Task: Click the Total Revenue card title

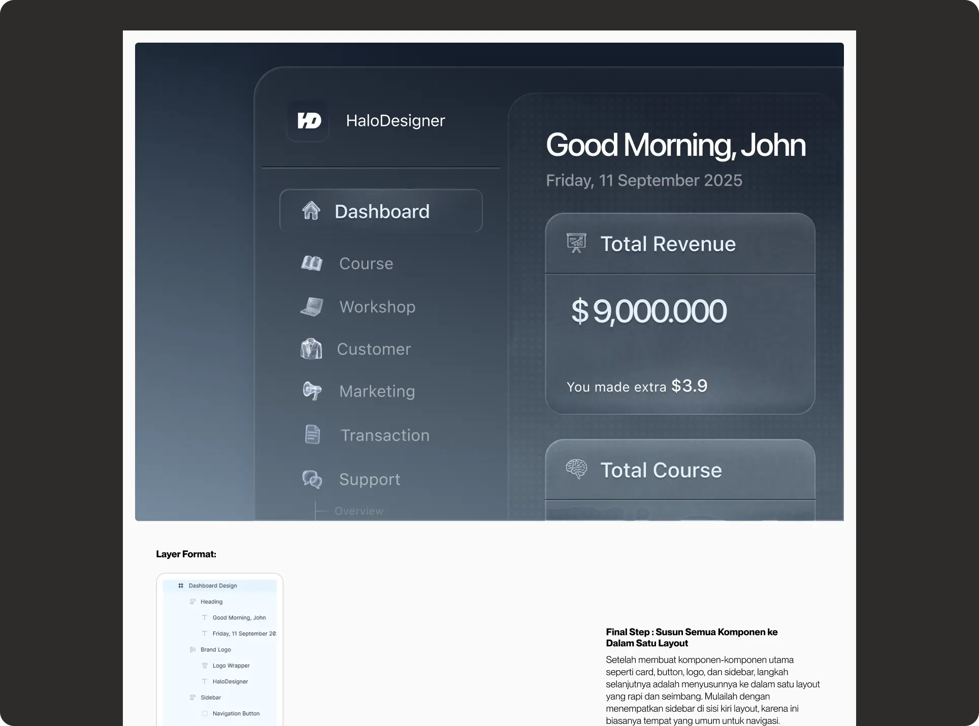Action: [x=668, y=244]
